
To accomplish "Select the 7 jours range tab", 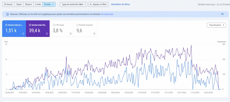I will pyautogui.click(x=18, y=4).
